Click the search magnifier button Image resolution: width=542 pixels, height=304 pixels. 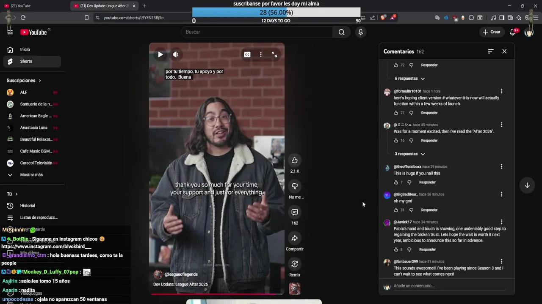[341, 32]
